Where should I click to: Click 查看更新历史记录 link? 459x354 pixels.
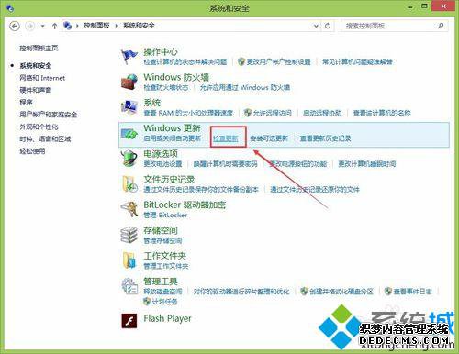[x=325, y=138]
